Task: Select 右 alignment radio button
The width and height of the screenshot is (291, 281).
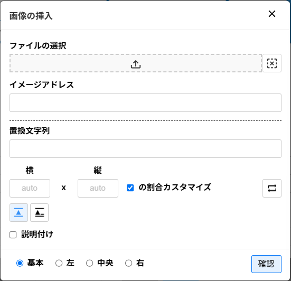Action: click(x=128, y=263)
